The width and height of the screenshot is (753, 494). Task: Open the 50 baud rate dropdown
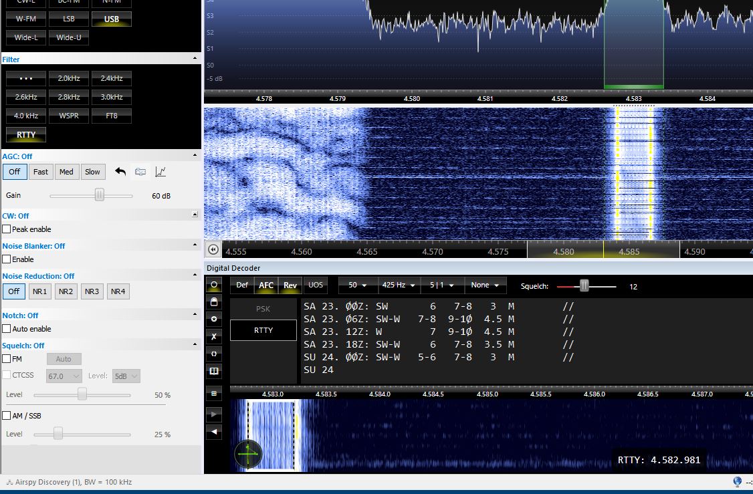tap(358, 285)
